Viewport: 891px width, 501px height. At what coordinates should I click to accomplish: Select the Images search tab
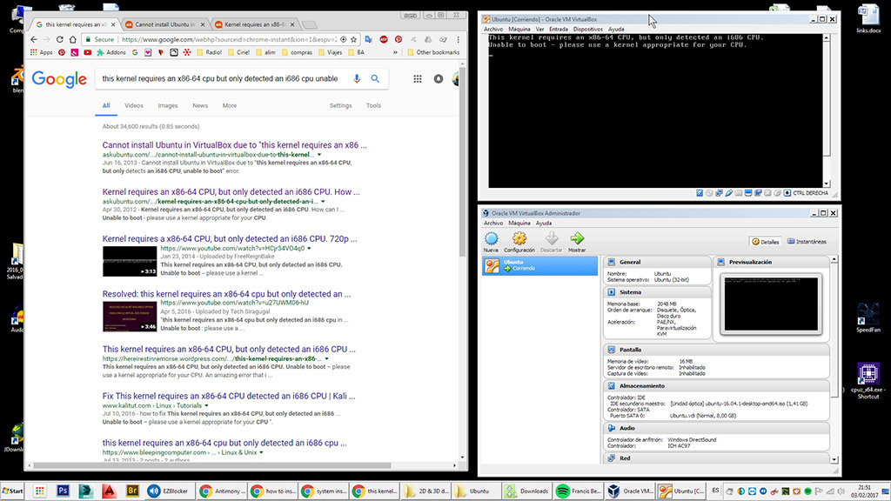pyautogui.click(x=168, y=105)
